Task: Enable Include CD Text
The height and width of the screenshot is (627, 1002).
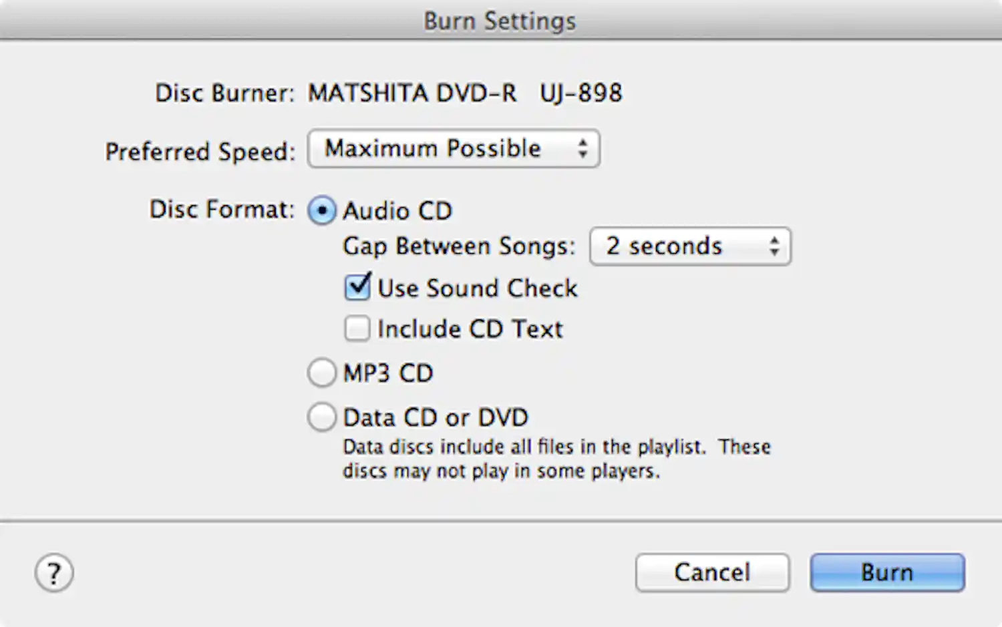Action: (x=357, y=328)
